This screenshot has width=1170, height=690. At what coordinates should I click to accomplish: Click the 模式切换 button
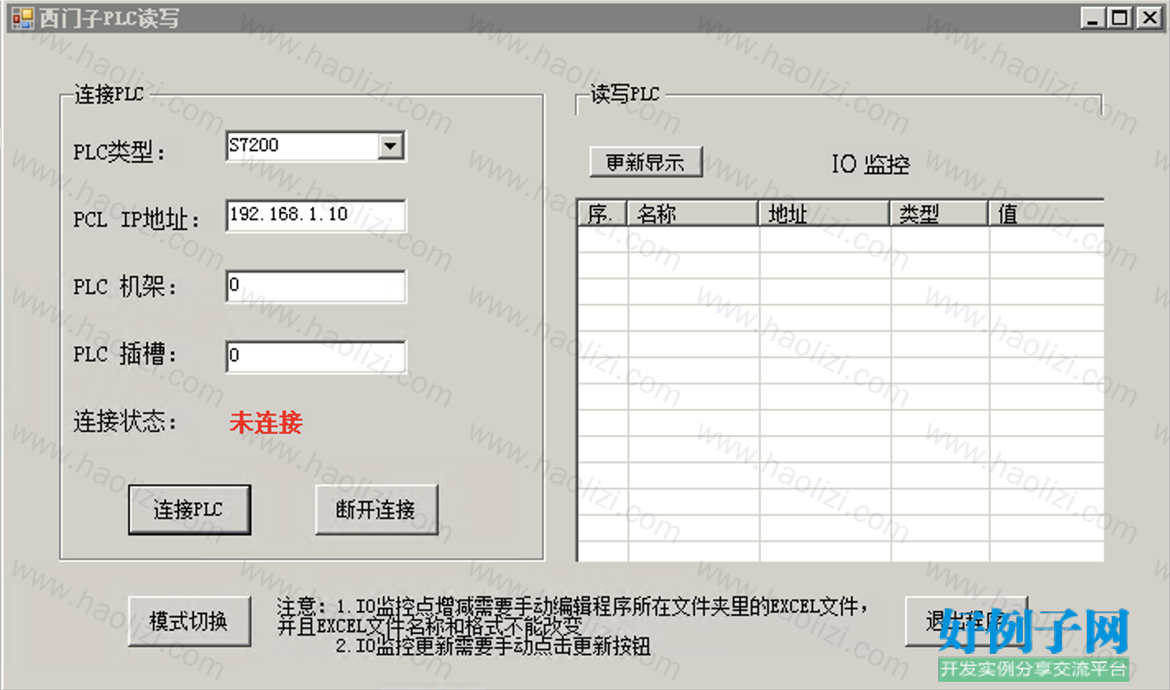(189, 621)
